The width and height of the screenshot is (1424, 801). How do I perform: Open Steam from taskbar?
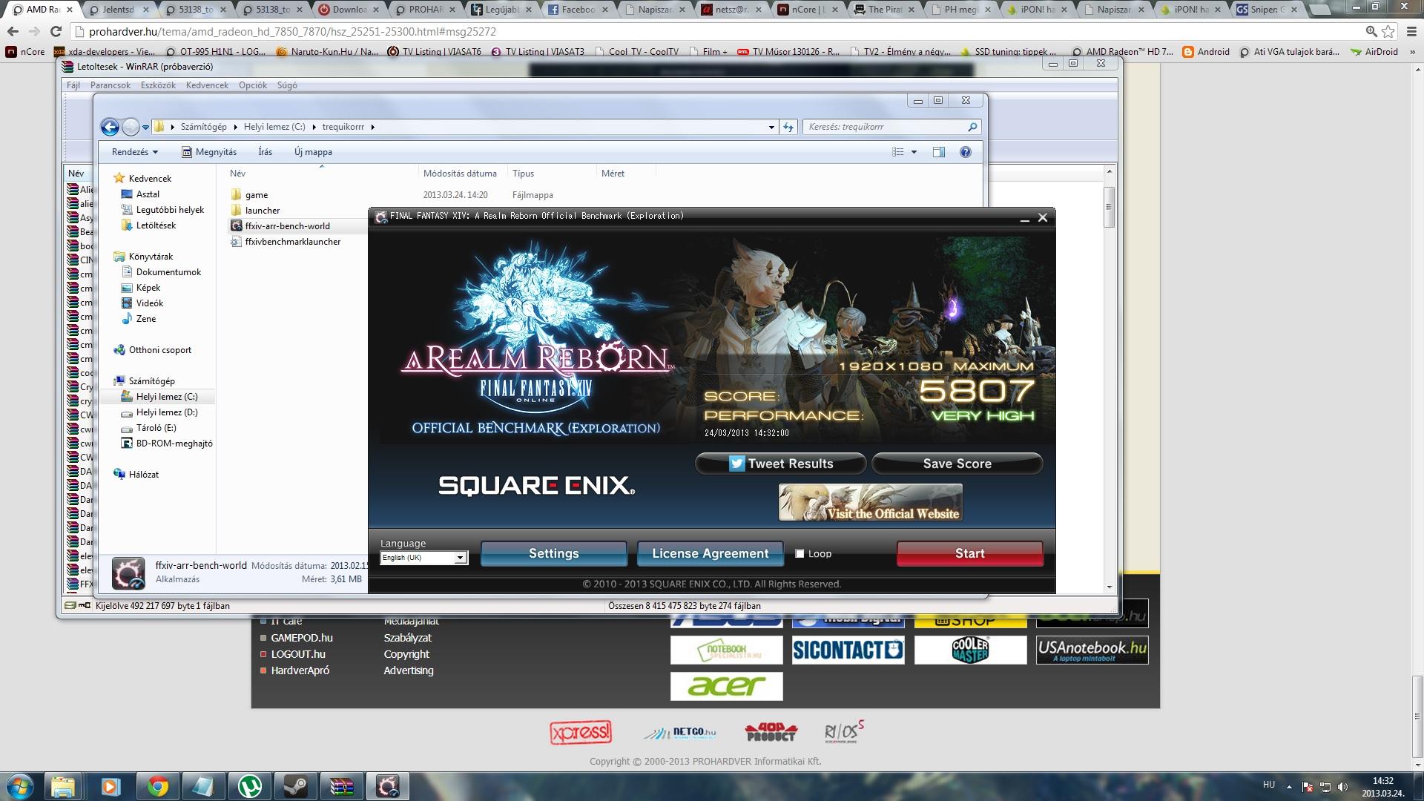(295, 786)
